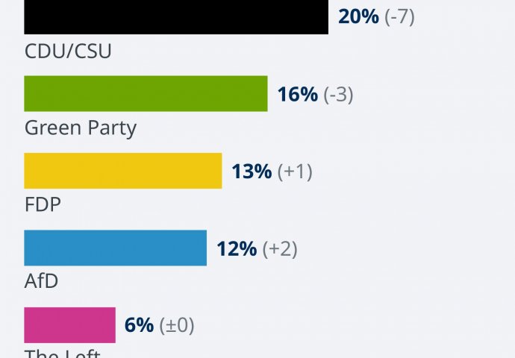The height and width of the screenshot is (358, 515).
Task: Select the AfD party label
Action: [42, 281]
